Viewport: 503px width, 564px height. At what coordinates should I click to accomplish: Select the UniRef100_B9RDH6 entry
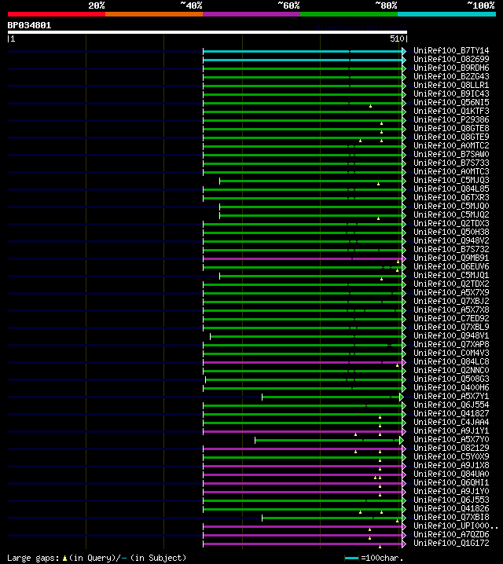451,68
